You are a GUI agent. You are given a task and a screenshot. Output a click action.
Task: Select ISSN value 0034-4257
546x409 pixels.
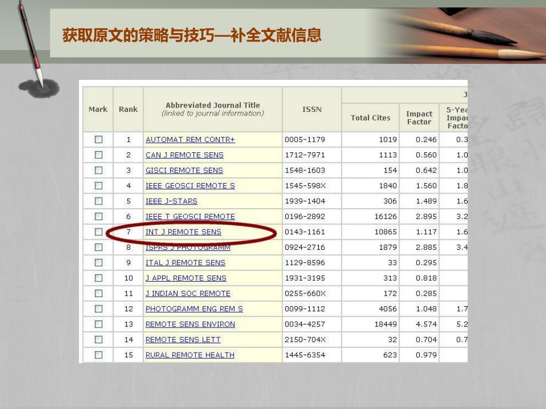[304, 324]
